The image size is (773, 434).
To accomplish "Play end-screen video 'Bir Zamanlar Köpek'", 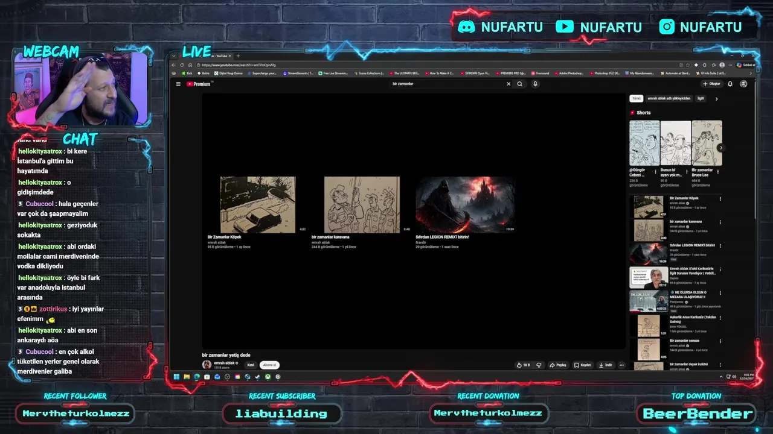I will 258,205.
